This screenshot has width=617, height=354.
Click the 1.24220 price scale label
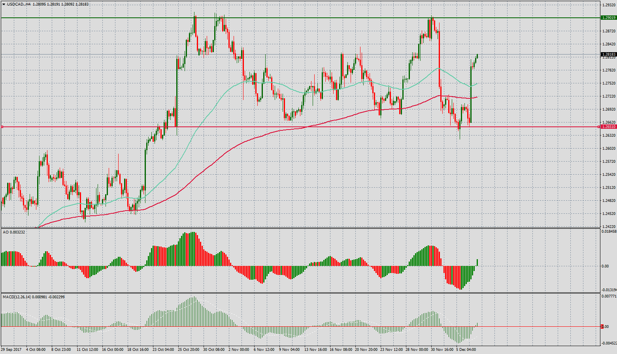pyautogui.click(x=608, y=226)
